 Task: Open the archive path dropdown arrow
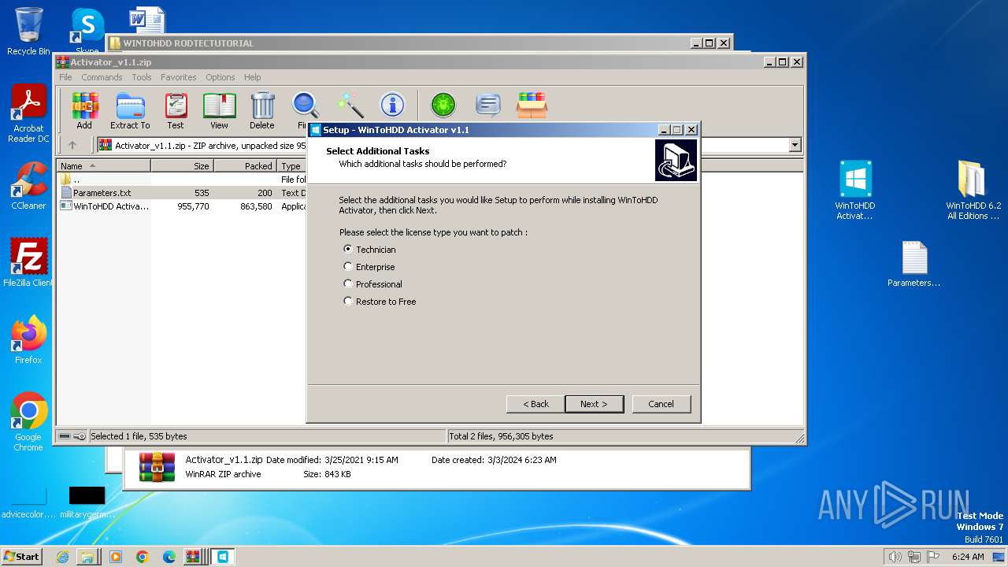tap(795, 145)
